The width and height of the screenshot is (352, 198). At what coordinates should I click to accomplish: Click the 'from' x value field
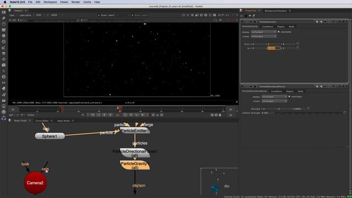[259, 44]
